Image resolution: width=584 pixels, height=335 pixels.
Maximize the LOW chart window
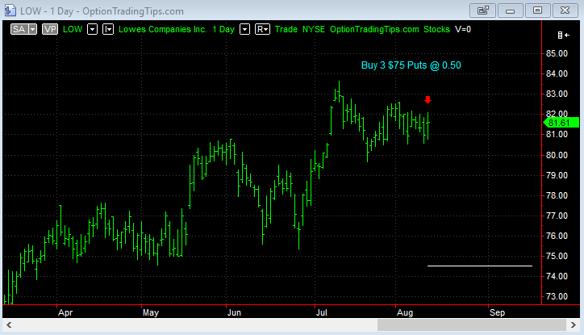[537, 10]
